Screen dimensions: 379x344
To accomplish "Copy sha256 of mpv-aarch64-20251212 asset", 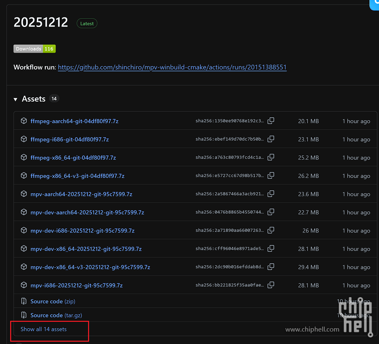I will (271, 194).
